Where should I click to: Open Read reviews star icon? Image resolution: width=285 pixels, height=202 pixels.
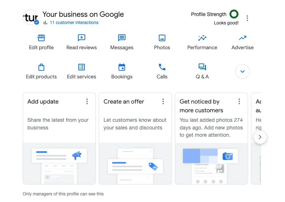click(82, 38)
